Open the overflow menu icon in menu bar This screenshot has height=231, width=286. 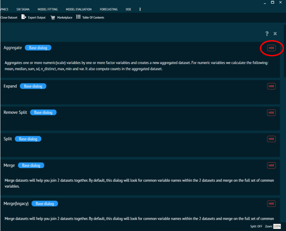click(x=140, y=9)
